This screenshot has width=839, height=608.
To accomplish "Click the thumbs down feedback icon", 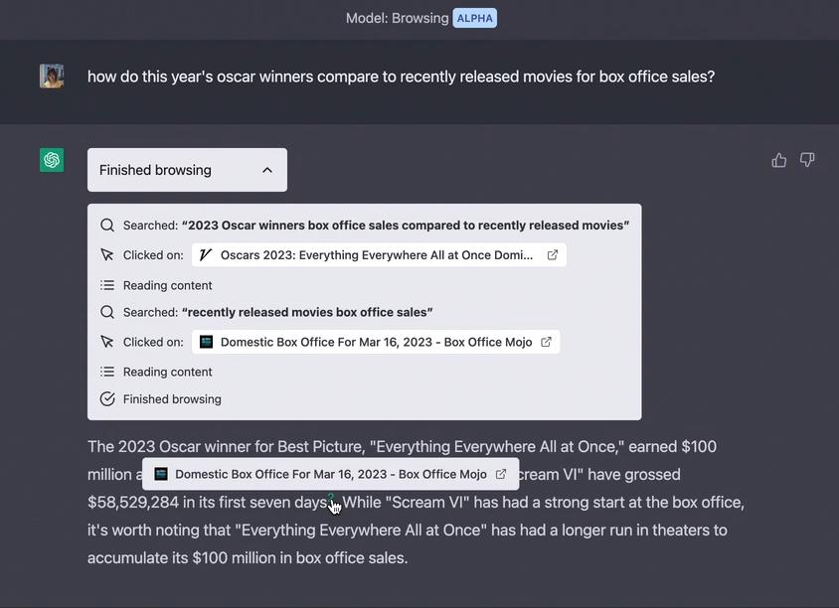I will point(807,160).
